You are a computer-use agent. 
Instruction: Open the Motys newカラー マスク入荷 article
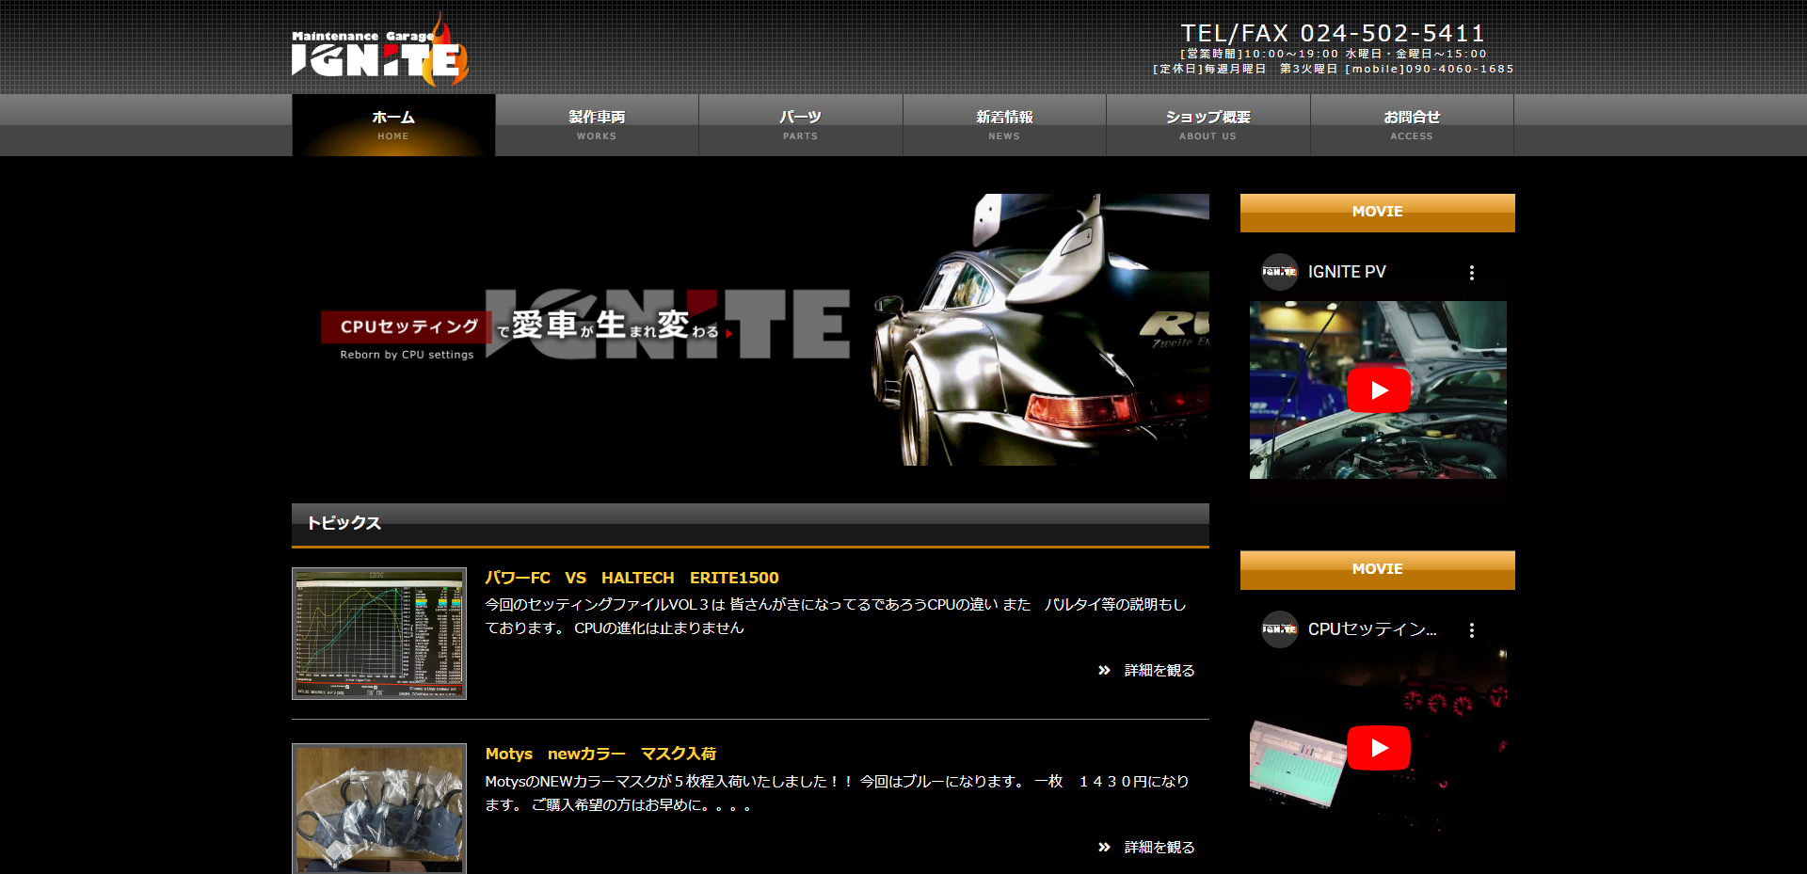(x=600, y=754)
